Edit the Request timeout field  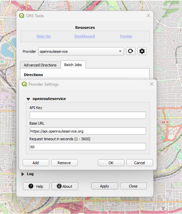coord(88,147)
